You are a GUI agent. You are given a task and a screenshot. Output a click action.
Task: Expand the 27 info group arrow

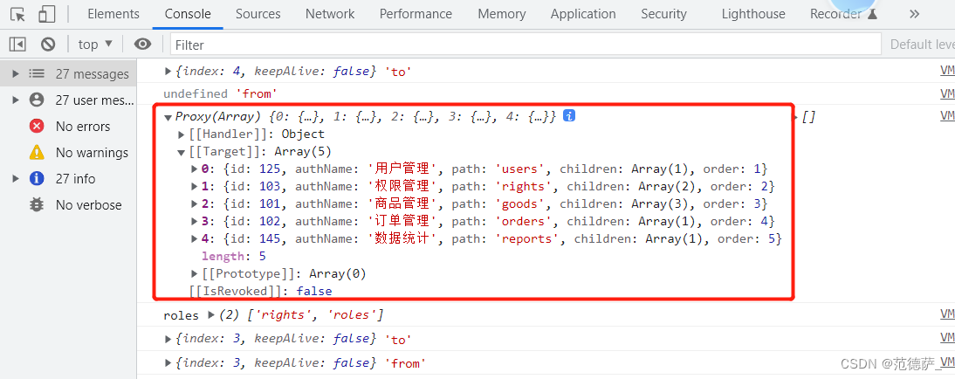point(16,178)
